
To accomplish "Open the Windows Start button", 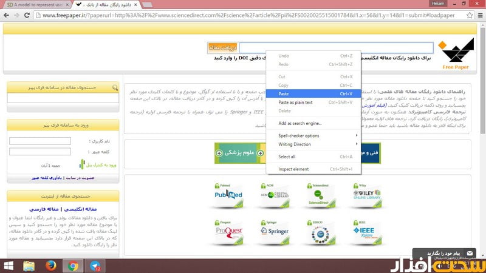I will (9, 266).
